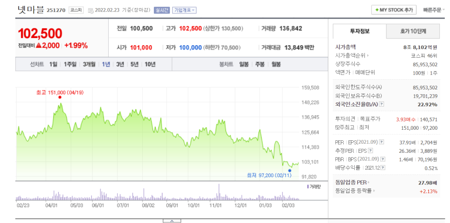Open 빠른주문 link
Image resolution: width=450 pixels, height=223 pixels.
(434, 10)
